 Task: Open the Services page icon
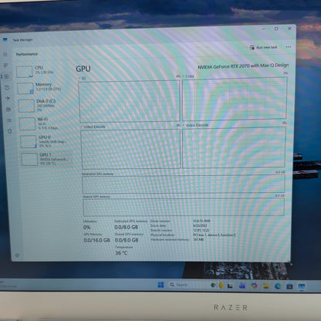(10, 131)
